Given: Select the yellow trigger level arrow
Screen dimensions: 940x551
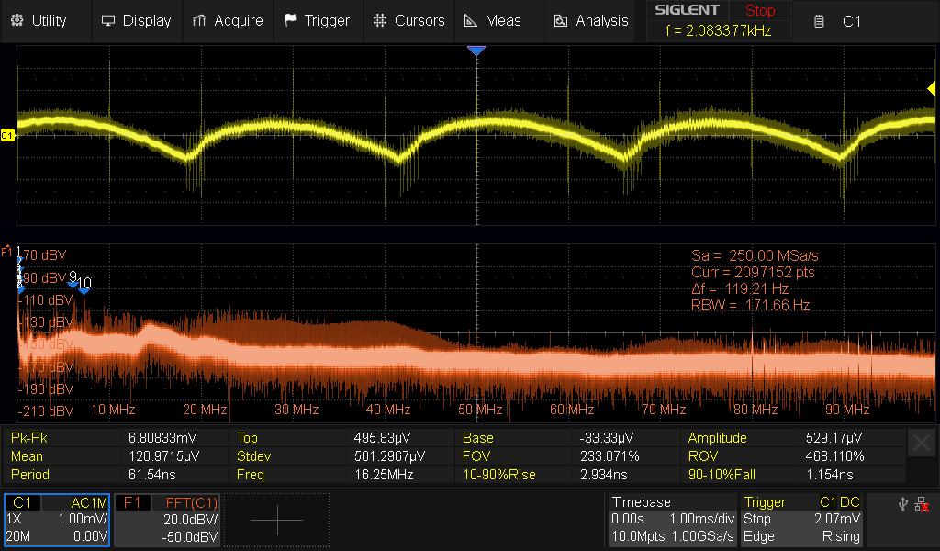Looking at the screenshot, I should click(x=931, y=87).
